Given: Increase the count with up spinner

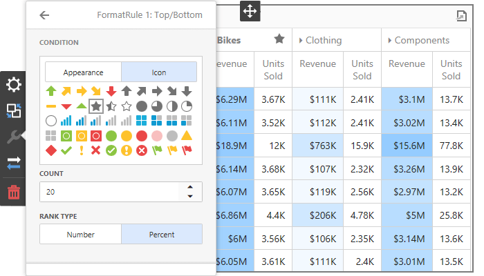Looking at the screenshot, I should tap(190, 187).
